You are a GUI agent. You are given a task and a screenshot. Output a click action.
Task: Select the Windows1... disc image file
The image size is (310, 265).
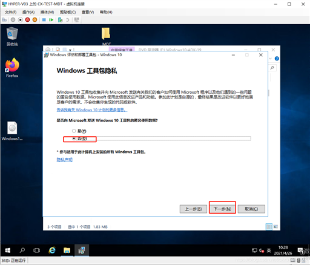(12, 131)
